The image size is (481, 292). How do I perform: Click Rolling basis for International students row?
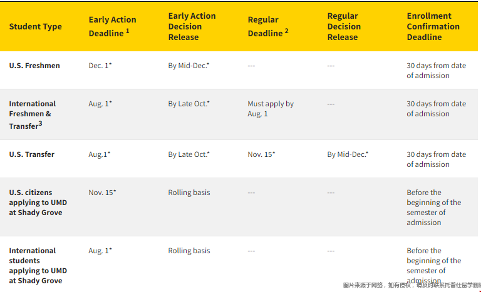(189, 251)
